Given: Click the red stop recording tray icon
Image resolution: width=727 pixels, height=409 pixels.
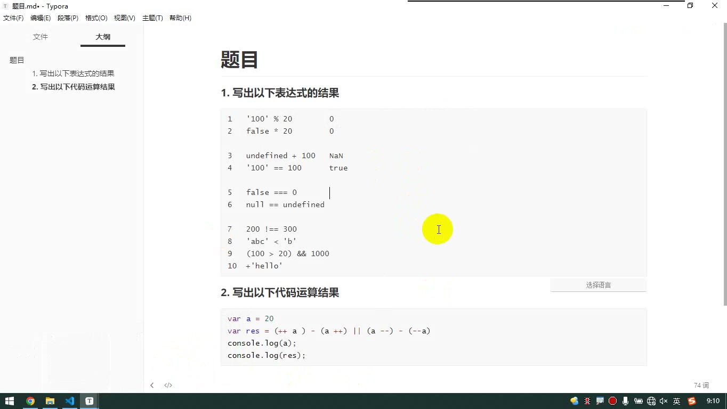Looking at the screenshot, I should tap(612, 401).
